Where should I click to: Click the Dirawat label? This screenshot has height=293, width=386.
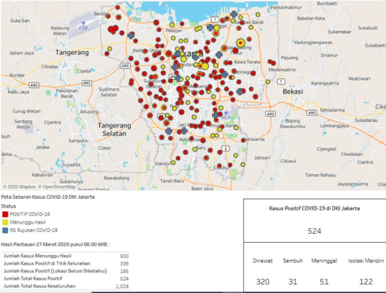tap(263, 261)
